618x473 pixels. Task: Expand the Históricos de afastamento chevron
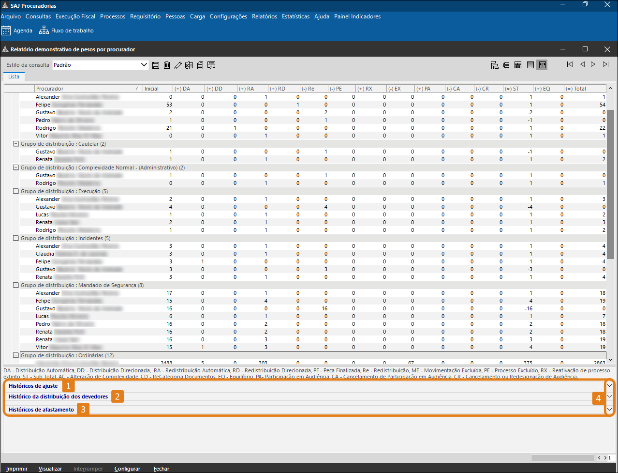(x=609, y=409)
